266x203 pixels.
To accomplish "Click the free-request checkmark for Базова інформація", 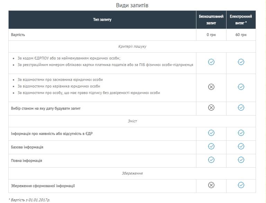I will 211,146.
